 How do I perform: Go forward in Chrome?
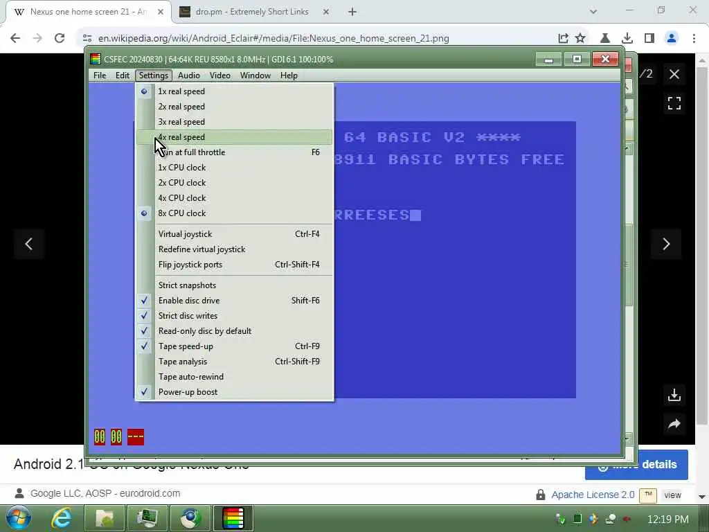point(37,39)
